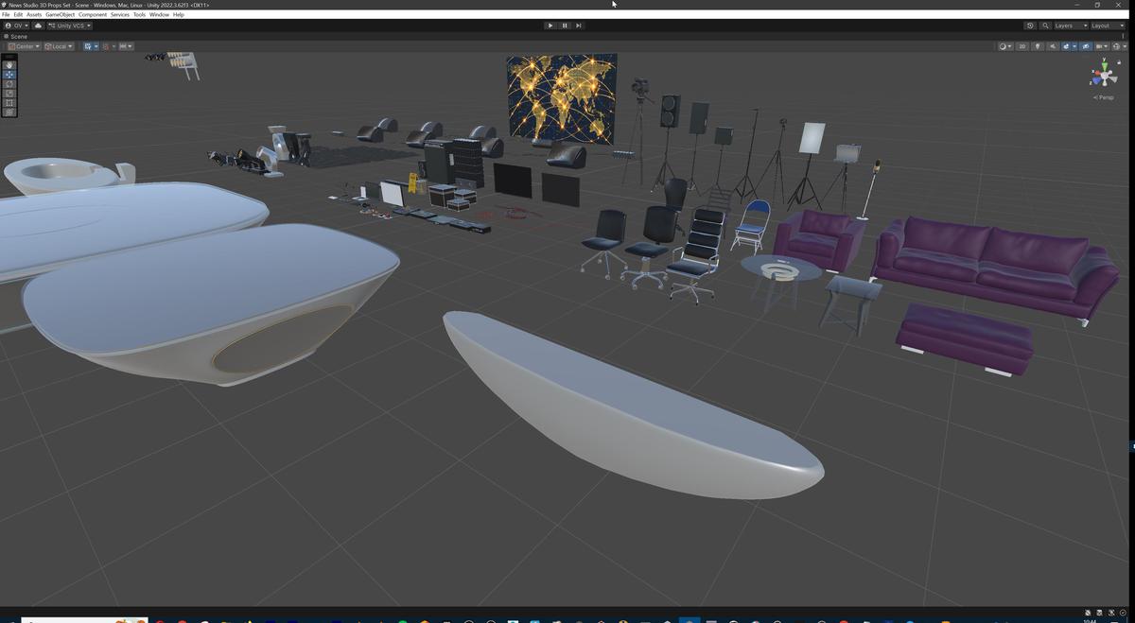Open snap increment settings dropdown
1135x623 pixels.
126,46
